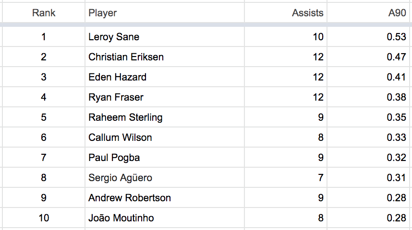This screenshot has width=412, height=230.
Task: Select the A90 value 0.47
Action: click(397, 57)
